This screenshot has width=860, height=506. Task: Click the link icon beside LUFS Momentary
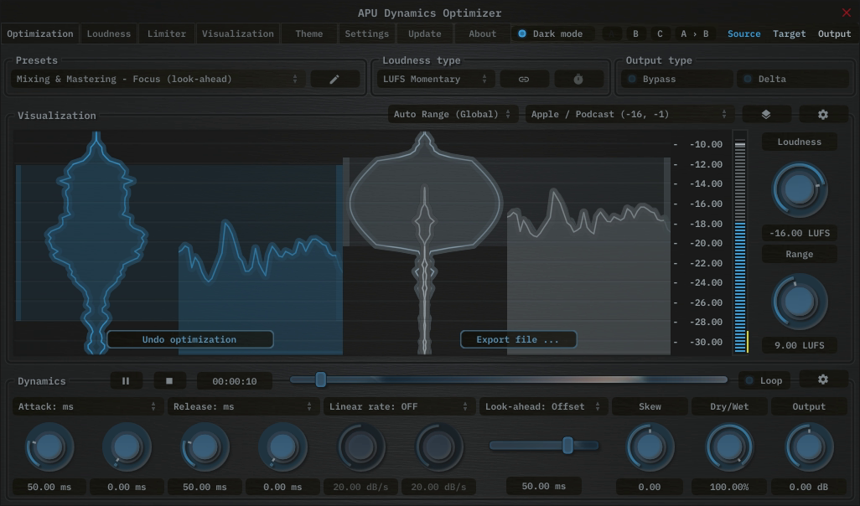click(524, 78)
